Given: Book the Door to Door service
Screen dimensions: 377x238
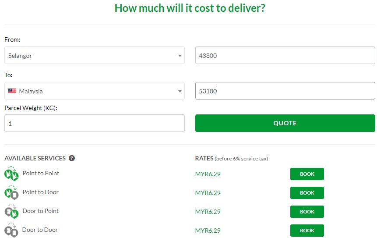Looking at the screenshot, I should (307, 231).
